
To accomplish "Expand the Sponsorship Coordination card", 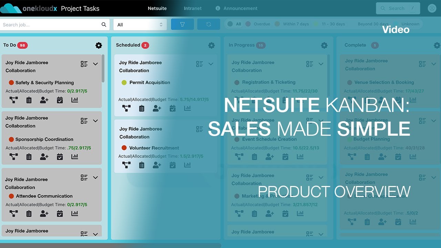I will click(x=95, y=121).
